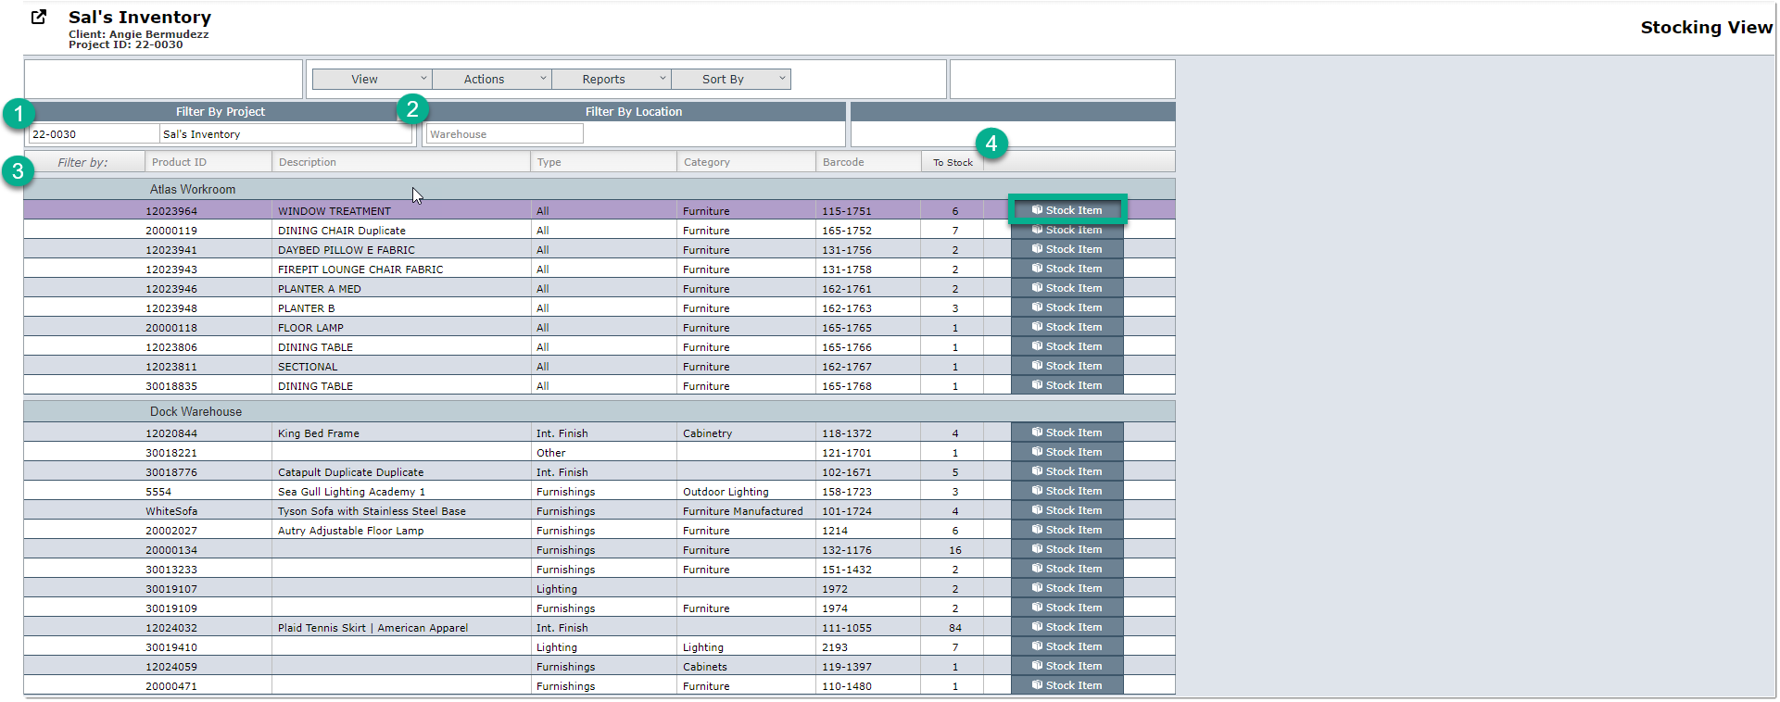Stock Item for product 30019109

[1067, 608]
